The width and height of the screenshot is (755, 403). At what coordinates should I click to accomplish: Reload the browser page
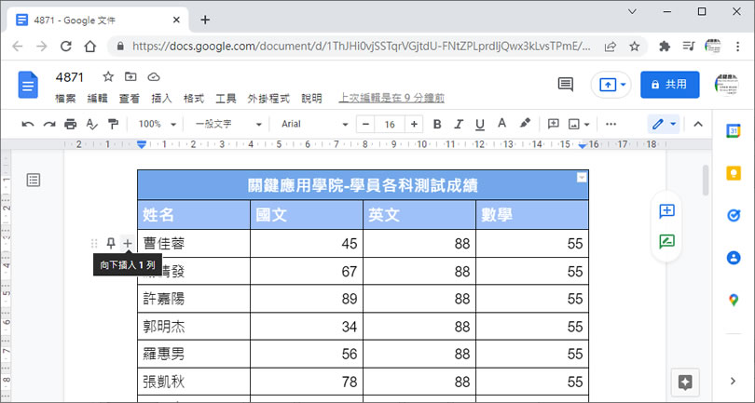(66, 47)
